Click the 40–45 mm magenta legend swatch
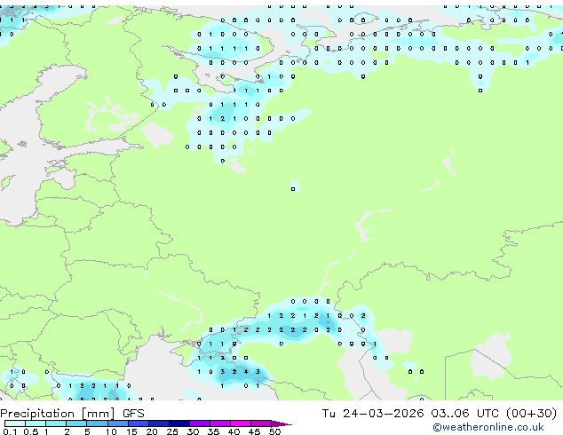The height and width of the screenshot is (435, 563). (x=241, y=423)
